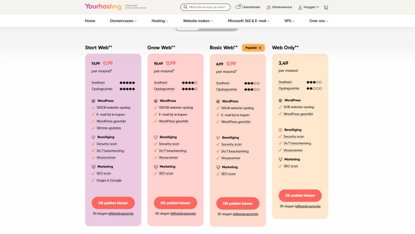
Task: Click the Populair badge on Basic Web
Action: 253,48
